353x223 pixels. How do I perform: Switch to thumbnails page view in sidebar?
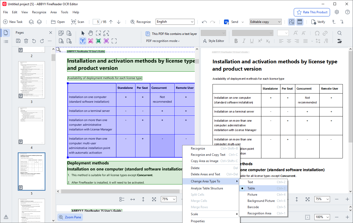[6, 33]
